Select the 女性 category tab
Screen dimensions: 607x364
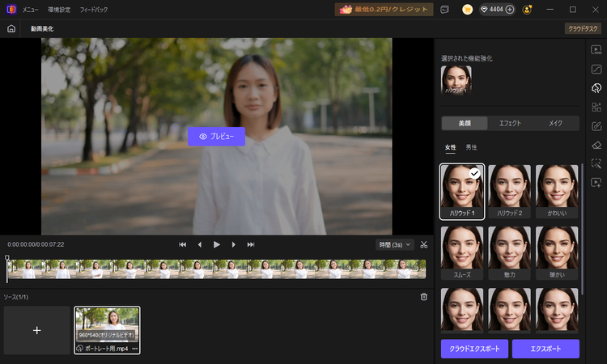point(450,147)
